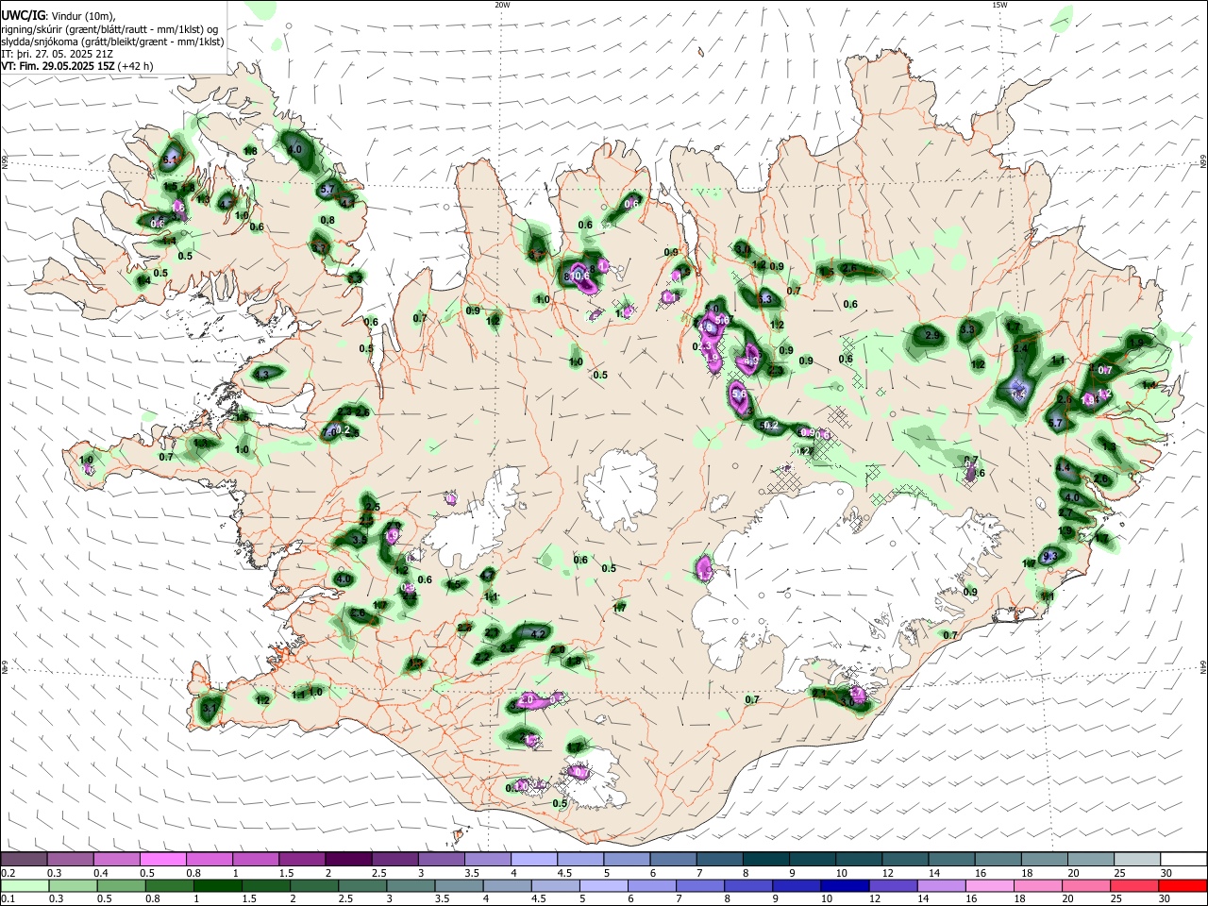The width and height of the screenshot is (1208, 906).
Task: Select dark teal upper swatch starting at 8
Action: [764, 860]
